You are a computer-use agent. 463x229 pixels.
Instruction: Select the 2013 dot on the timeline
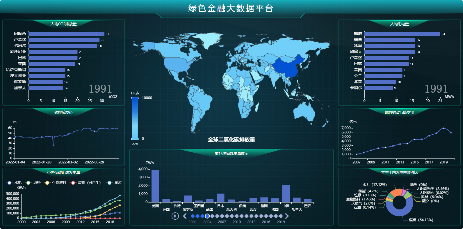point(251,216)
